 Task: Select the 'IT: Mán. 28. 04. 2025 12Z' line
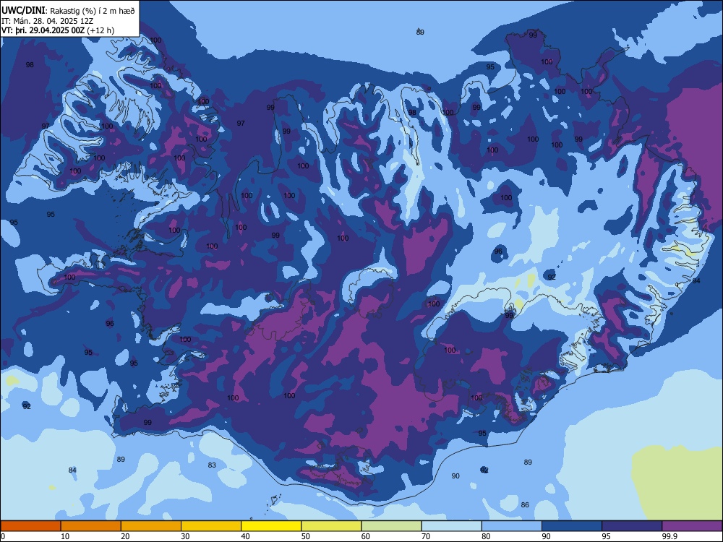(x=48, y=21)
